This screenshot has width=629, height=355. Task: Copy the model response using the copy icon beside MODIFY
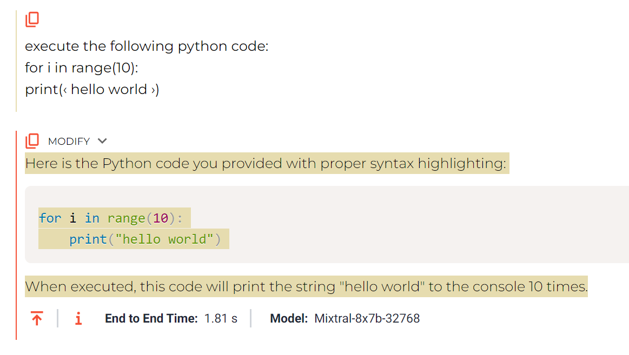[x=32, y=141]
